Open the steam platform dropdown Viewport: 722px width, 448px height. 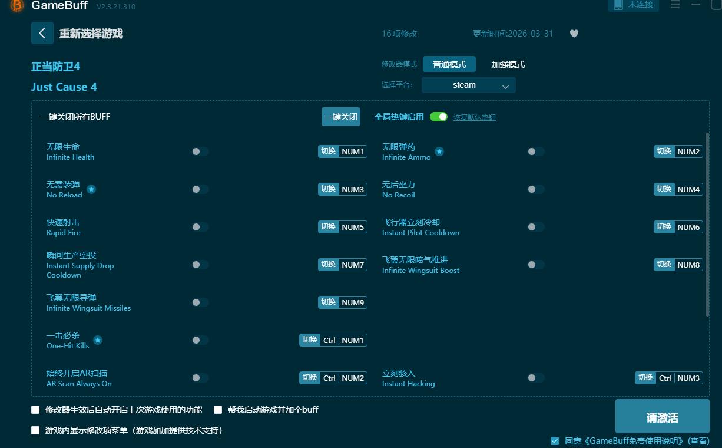(x=469, y=85)
